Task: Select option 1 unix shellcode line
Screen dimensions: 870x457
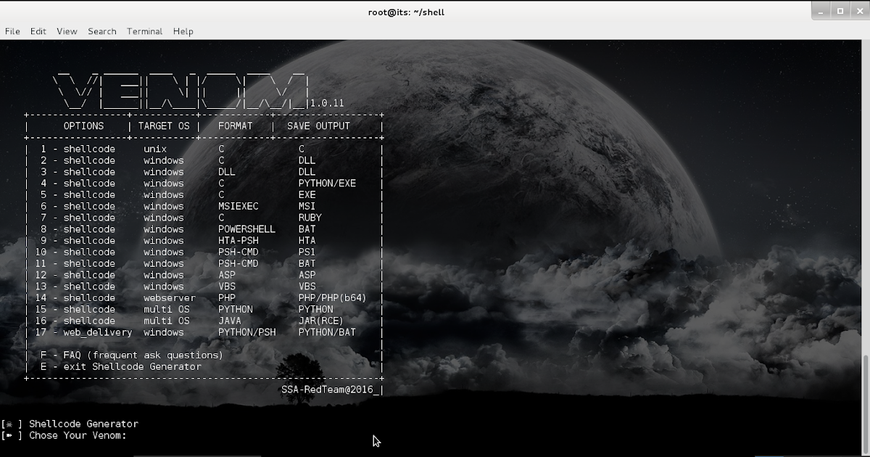Action: tap(145, 149)
